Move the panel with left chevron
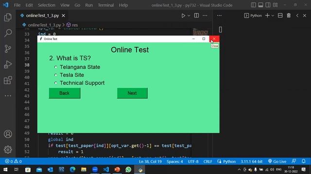 pos(297,15)
